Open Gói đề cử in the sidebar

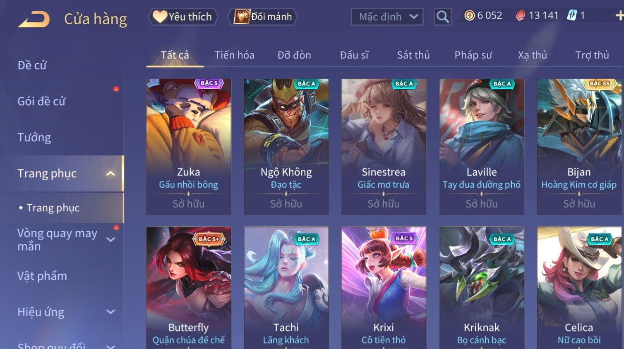tap(41, 101)
